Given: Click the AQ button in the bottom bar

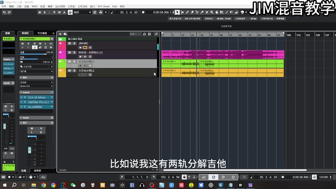Looking at the screenshot, I should (43, 177).
